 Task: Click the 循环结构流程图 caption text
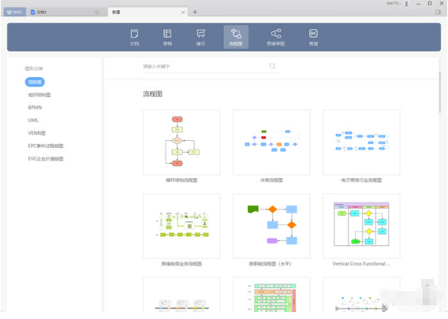coord(182,180)
